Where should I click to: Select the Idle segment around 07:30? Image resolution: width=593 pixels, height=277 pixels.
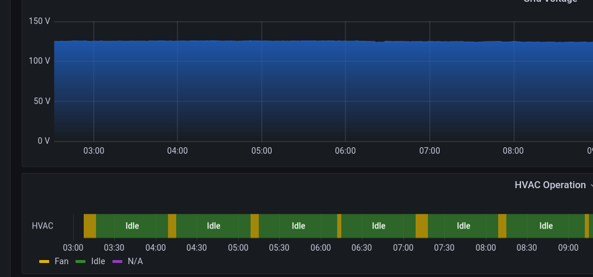click(x=463, y=226)
